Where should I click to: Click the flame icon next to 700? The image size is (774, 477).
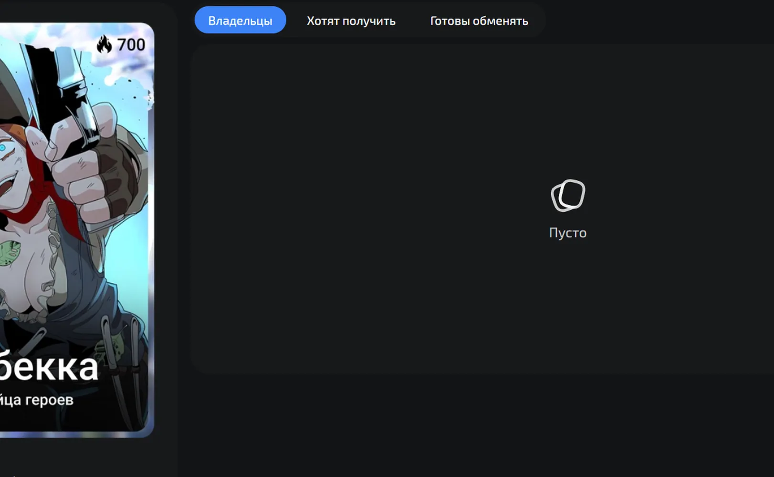(104, 44)
